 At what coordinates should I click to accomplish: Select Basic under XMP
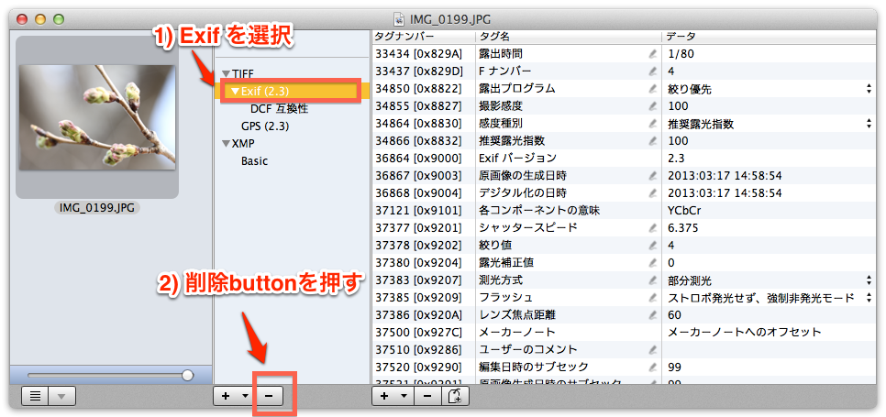point(254,160)
